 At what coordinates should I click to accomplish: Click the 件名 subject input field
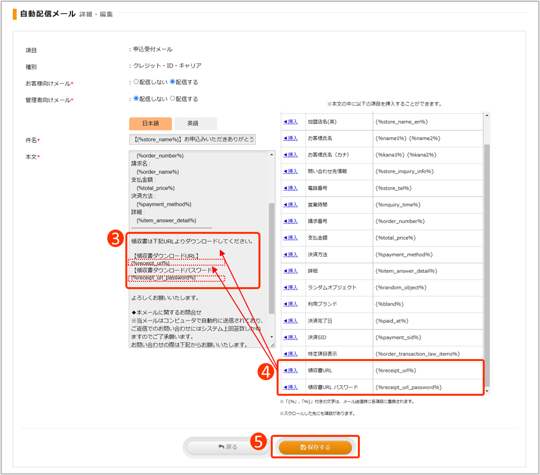[192, 139]
